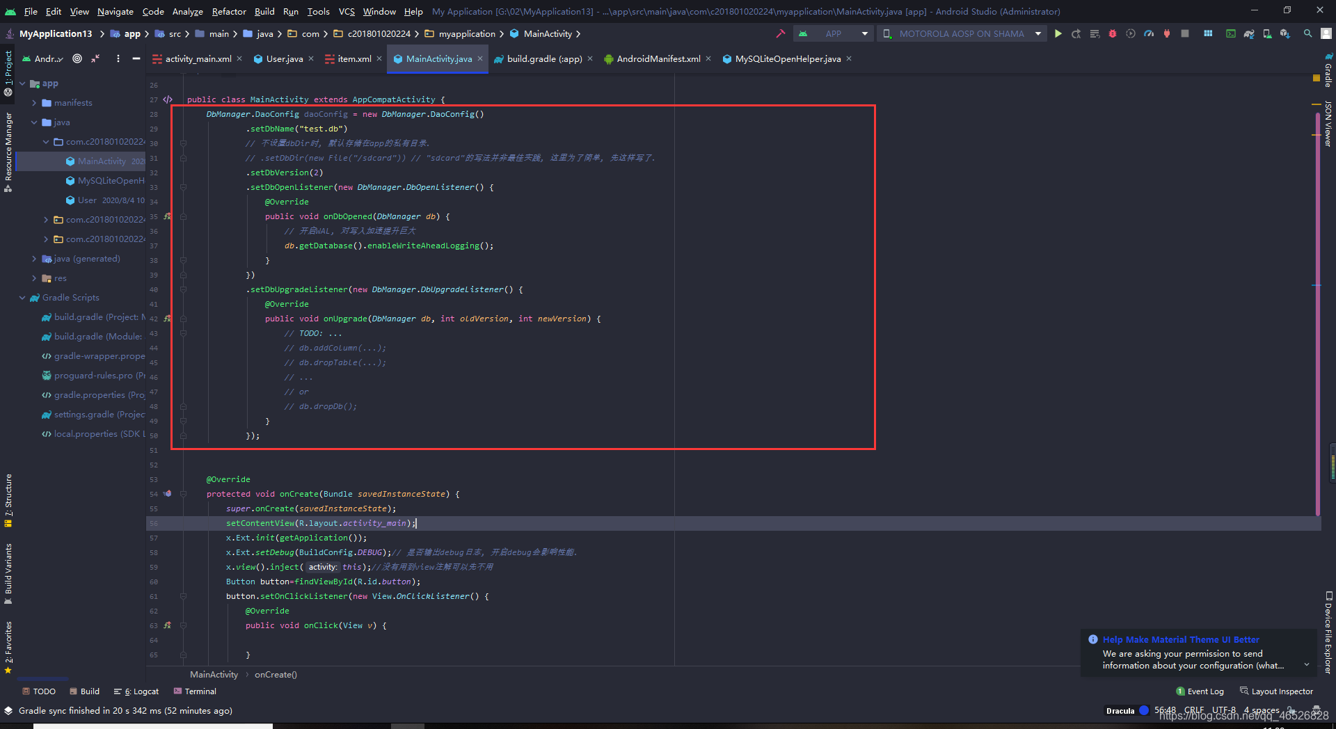The height and width of the screenshot is (729, 1336).
Task: Click the Apply Changes and Restart Activity icon
Action: (x=1076, y=33)
